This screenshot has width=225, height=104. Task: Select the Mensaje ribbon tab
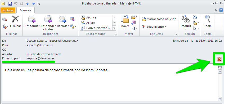pos(25,10)
